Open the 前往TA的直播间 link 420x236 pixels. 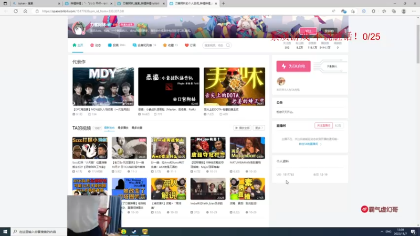click(x=310, y=144)
